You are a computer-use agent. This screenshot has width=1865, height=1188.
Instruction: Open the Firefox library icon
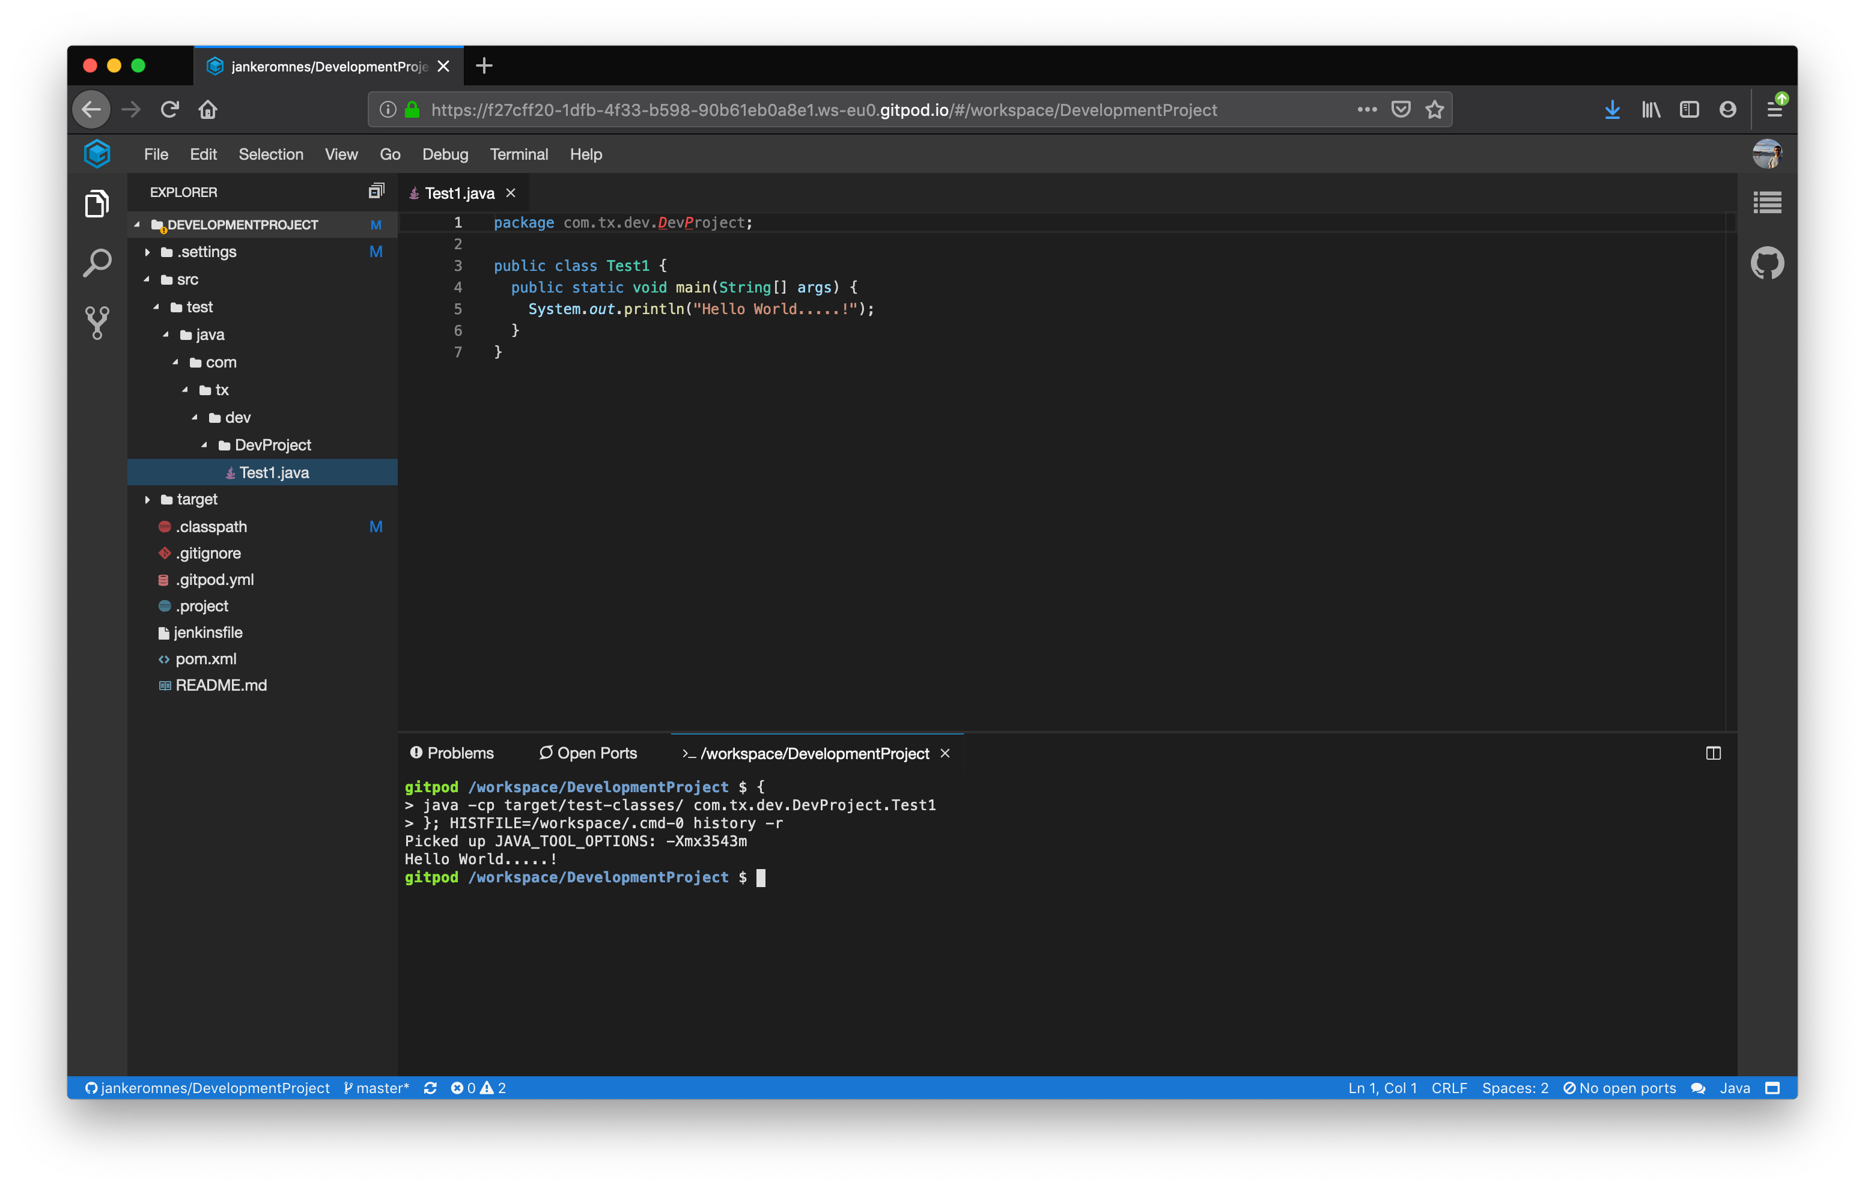coord(1651,109)
